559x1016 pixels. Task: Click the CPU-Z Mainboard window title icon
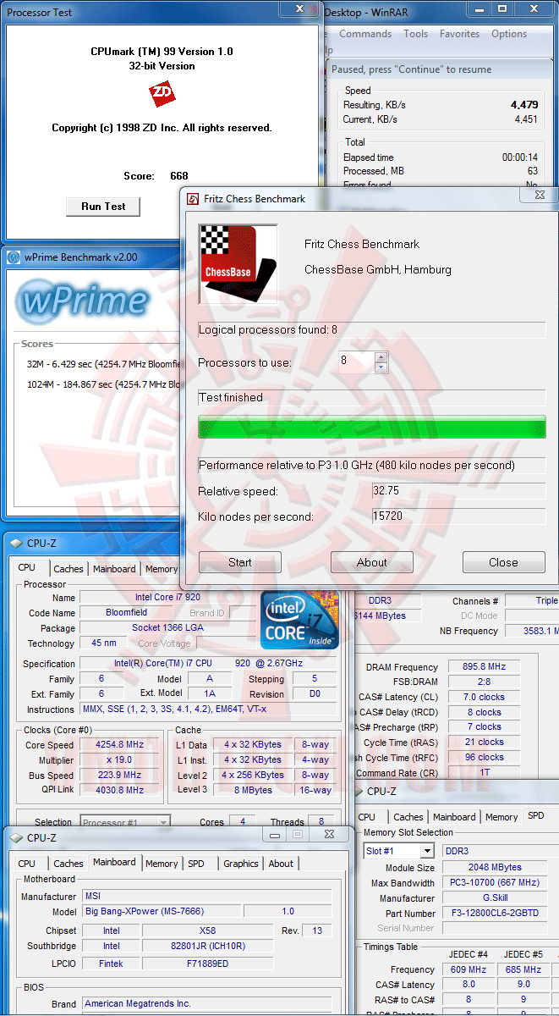point(15,837)
